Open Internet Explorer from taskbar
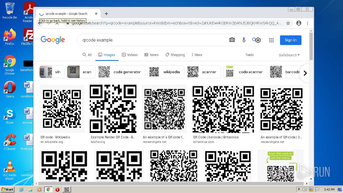Screen dimensions: 343x193 tap(21, 190)
